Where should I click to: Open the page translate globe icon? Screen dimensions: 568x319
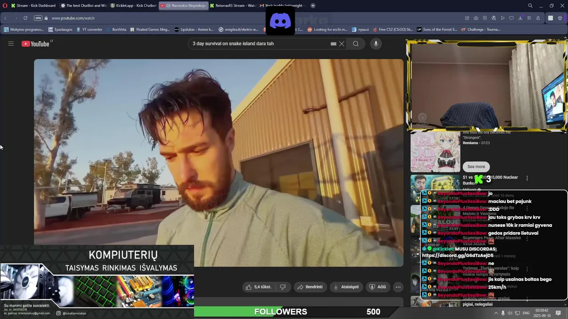point(493,18)
